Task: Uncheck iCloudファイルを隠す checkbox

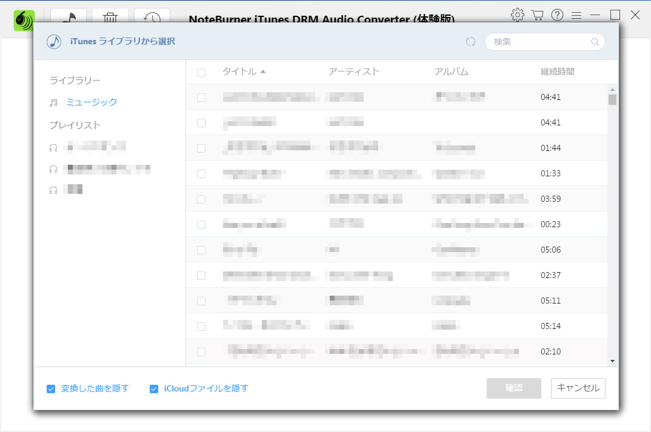Action: [x=154, y=389]
